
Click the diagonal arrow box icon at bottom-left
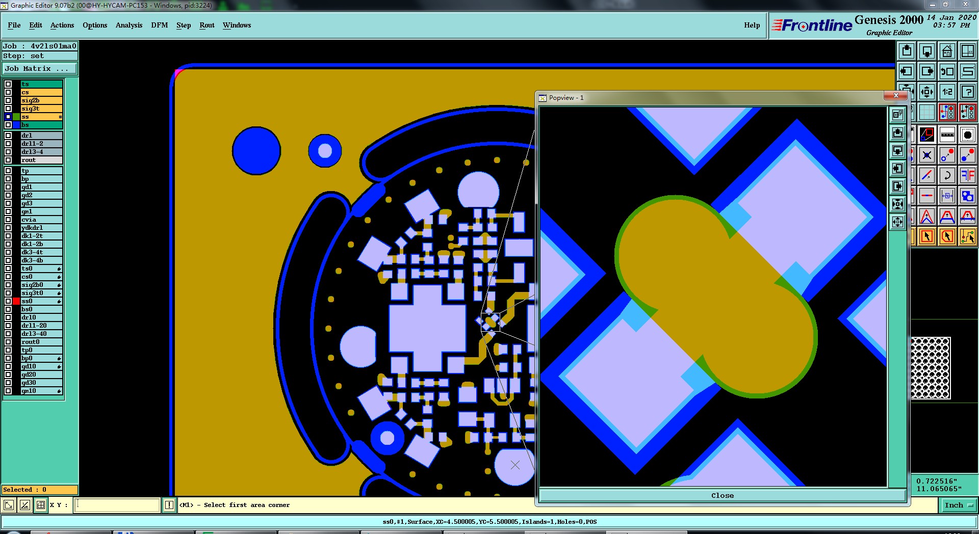click(x=8, y=505)
